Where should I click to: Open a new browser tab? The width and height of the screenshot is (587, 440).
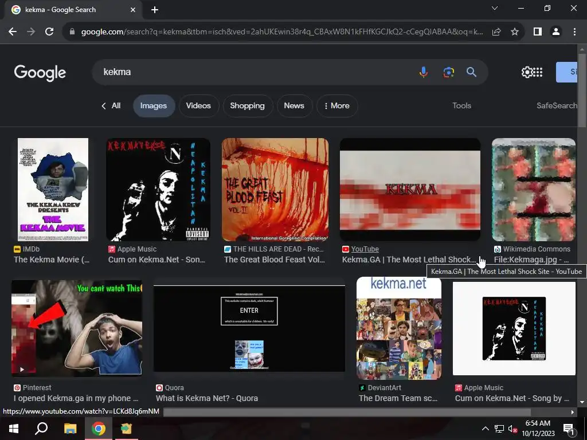coord(155,10)
